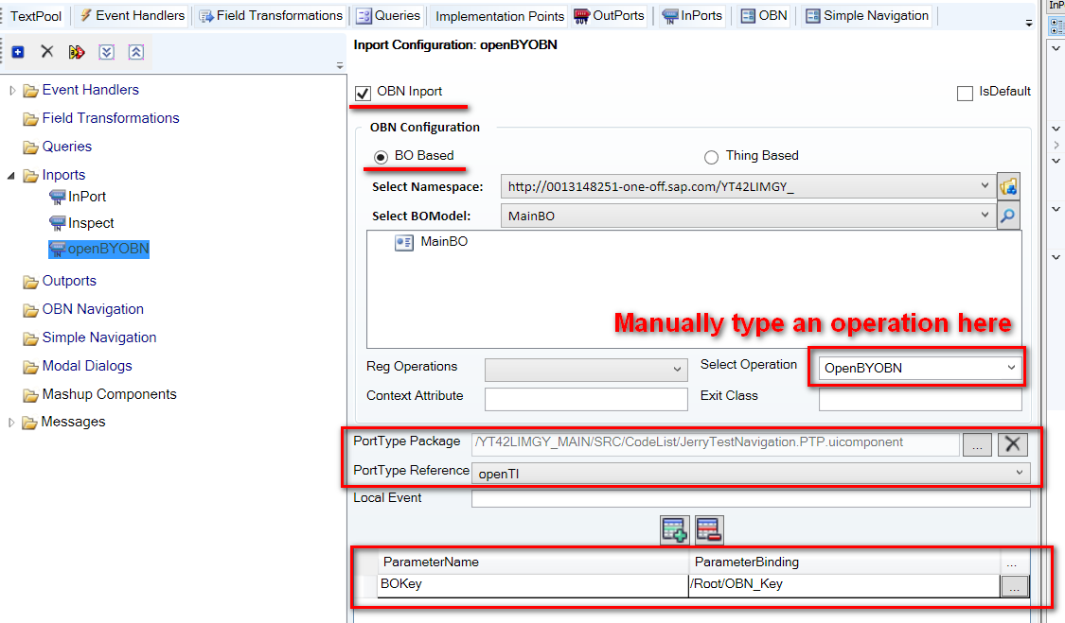Click the expand all tree icon
The width and height of the screenshot is (1065, 623).
107,52
